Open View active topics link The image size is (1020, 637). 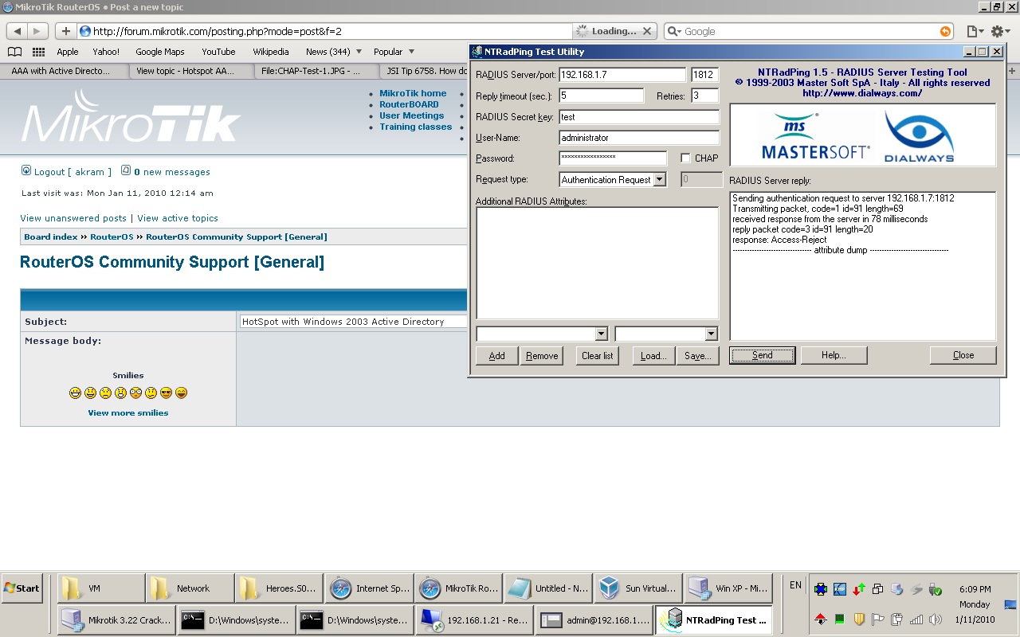click(178, 218)
